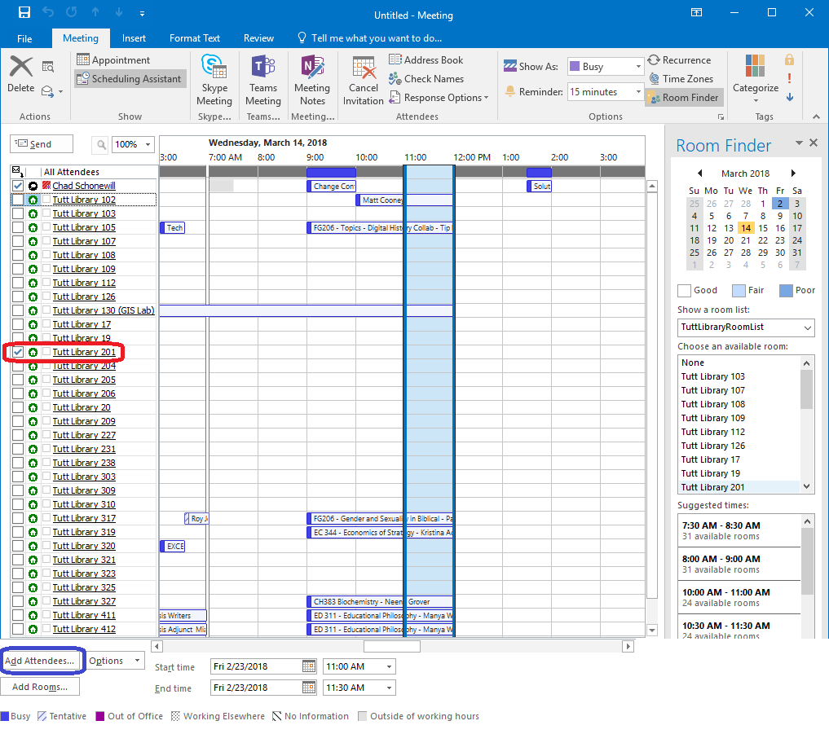Screen dimensions: 829x734
Task: Close the Room Finder pane
Action: click(814, 143)
